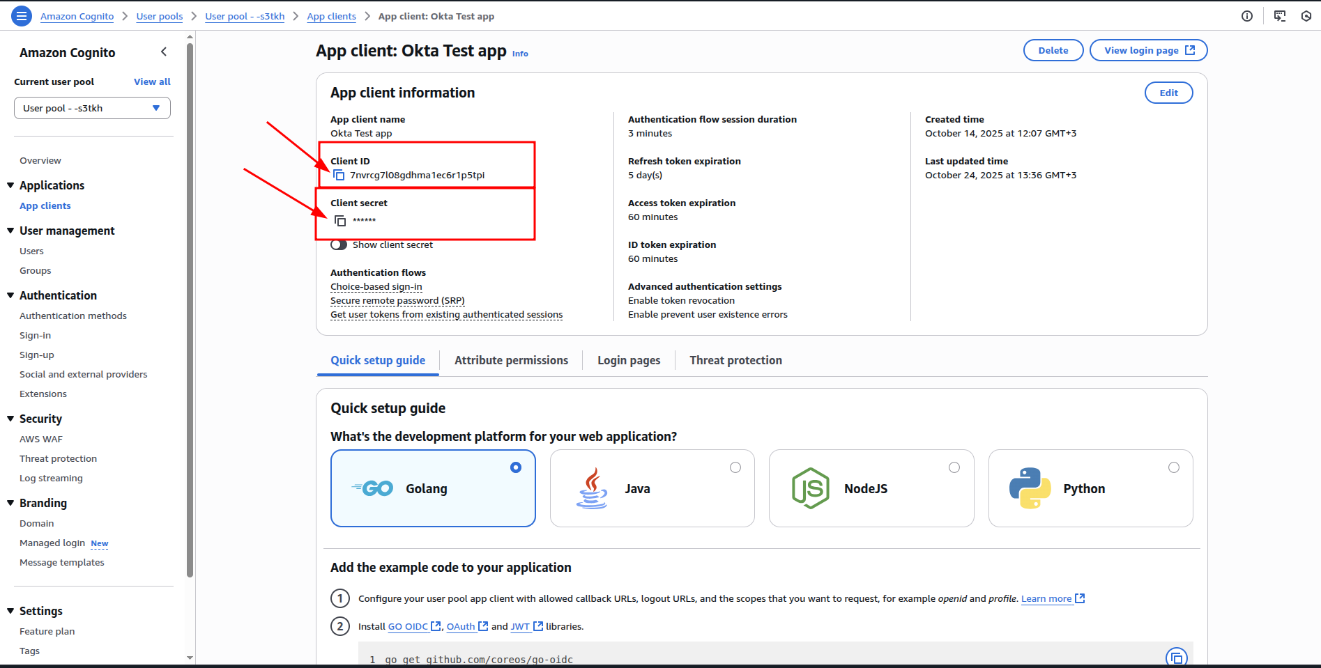Click App clients breadcrumb link
The width and height of the screenshot is (1321, 668).
point(332,16)
